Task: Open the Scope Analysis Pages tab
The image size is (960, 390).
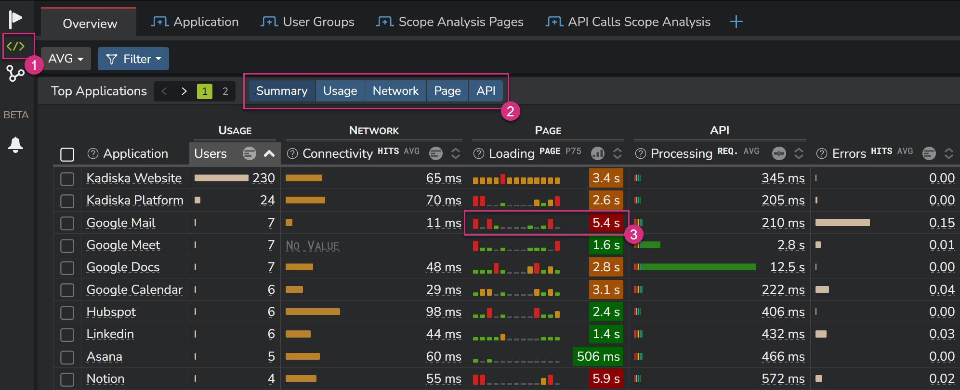Action: point(450,22)
